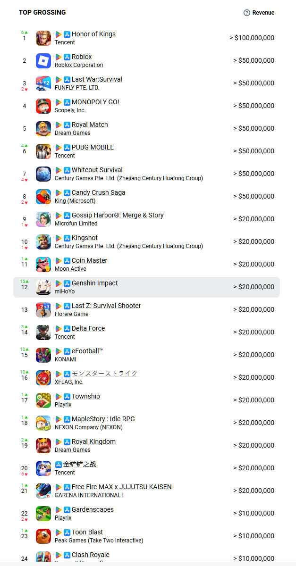Click the App Store icon next to Roblox
The image size is (296, 566).
[67, 57]
